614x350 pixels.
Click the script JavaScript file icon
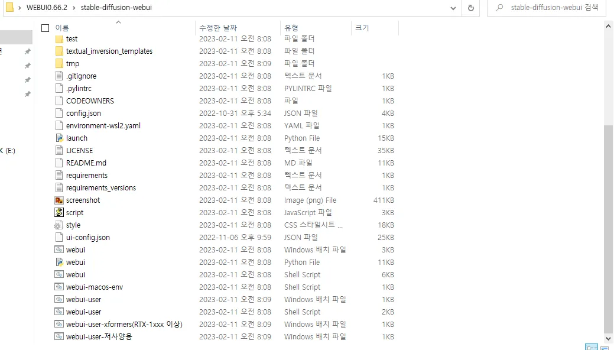tap(59, 212)
